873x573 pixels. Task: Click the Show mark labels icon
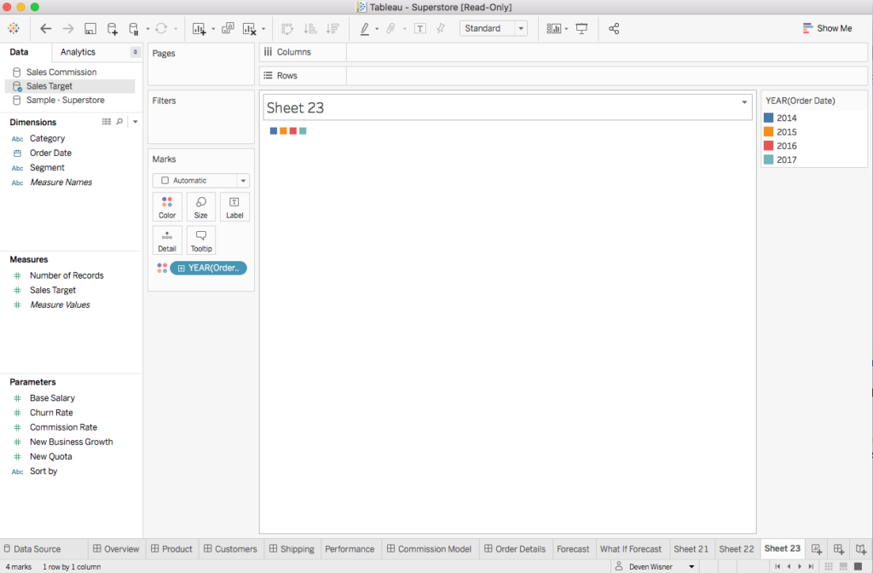pyautogui.click(x=420, y=28)
